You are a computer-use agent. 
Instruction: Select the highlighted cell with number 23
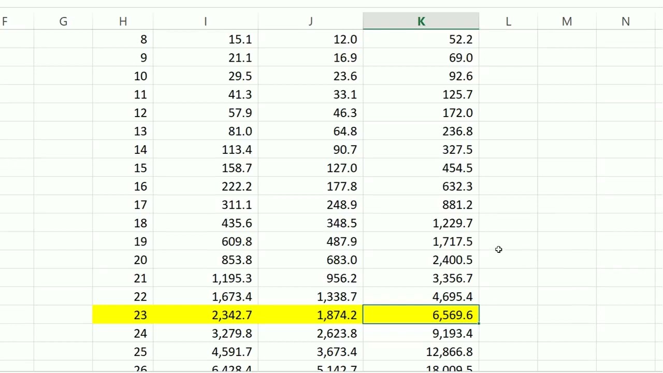pos(123,315)
